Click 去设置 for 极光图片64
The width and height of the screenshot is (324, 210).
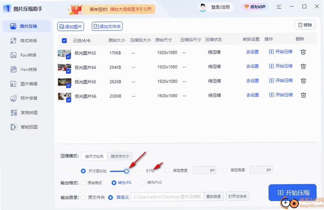252,66
